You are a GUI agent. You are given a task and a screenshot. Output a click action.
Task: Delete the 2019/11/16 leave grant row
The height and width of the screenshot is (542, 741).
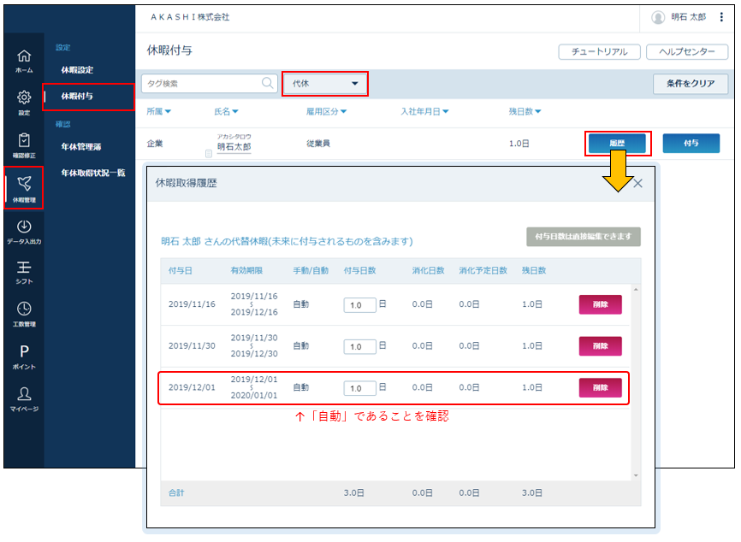(x=600, y=304)
